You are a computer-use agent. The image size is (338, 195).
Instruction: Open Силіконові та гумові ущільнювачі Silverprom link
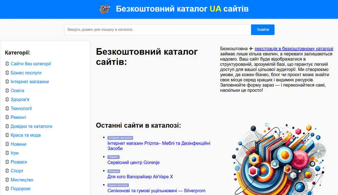click(x=156, y=191)
